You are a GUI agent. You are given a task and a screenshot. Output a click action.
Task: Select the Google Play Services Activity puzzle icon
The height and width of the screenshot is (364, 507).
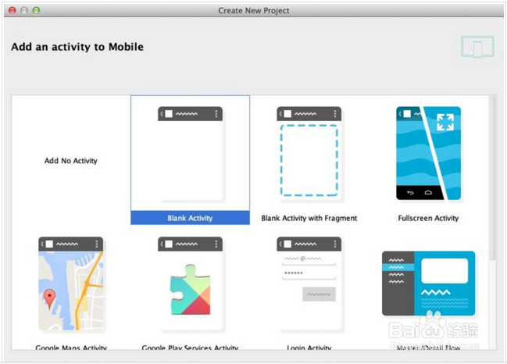point(191,290)
